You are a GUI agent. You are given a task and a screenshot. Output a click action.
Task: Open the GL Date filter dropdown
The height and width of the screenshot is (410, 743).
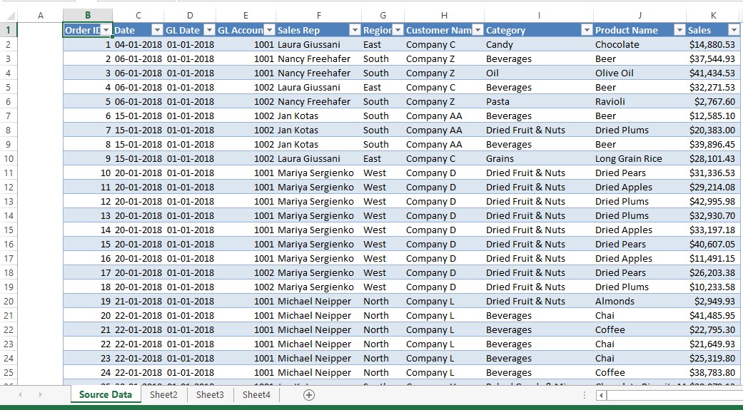tap(209, 30)
